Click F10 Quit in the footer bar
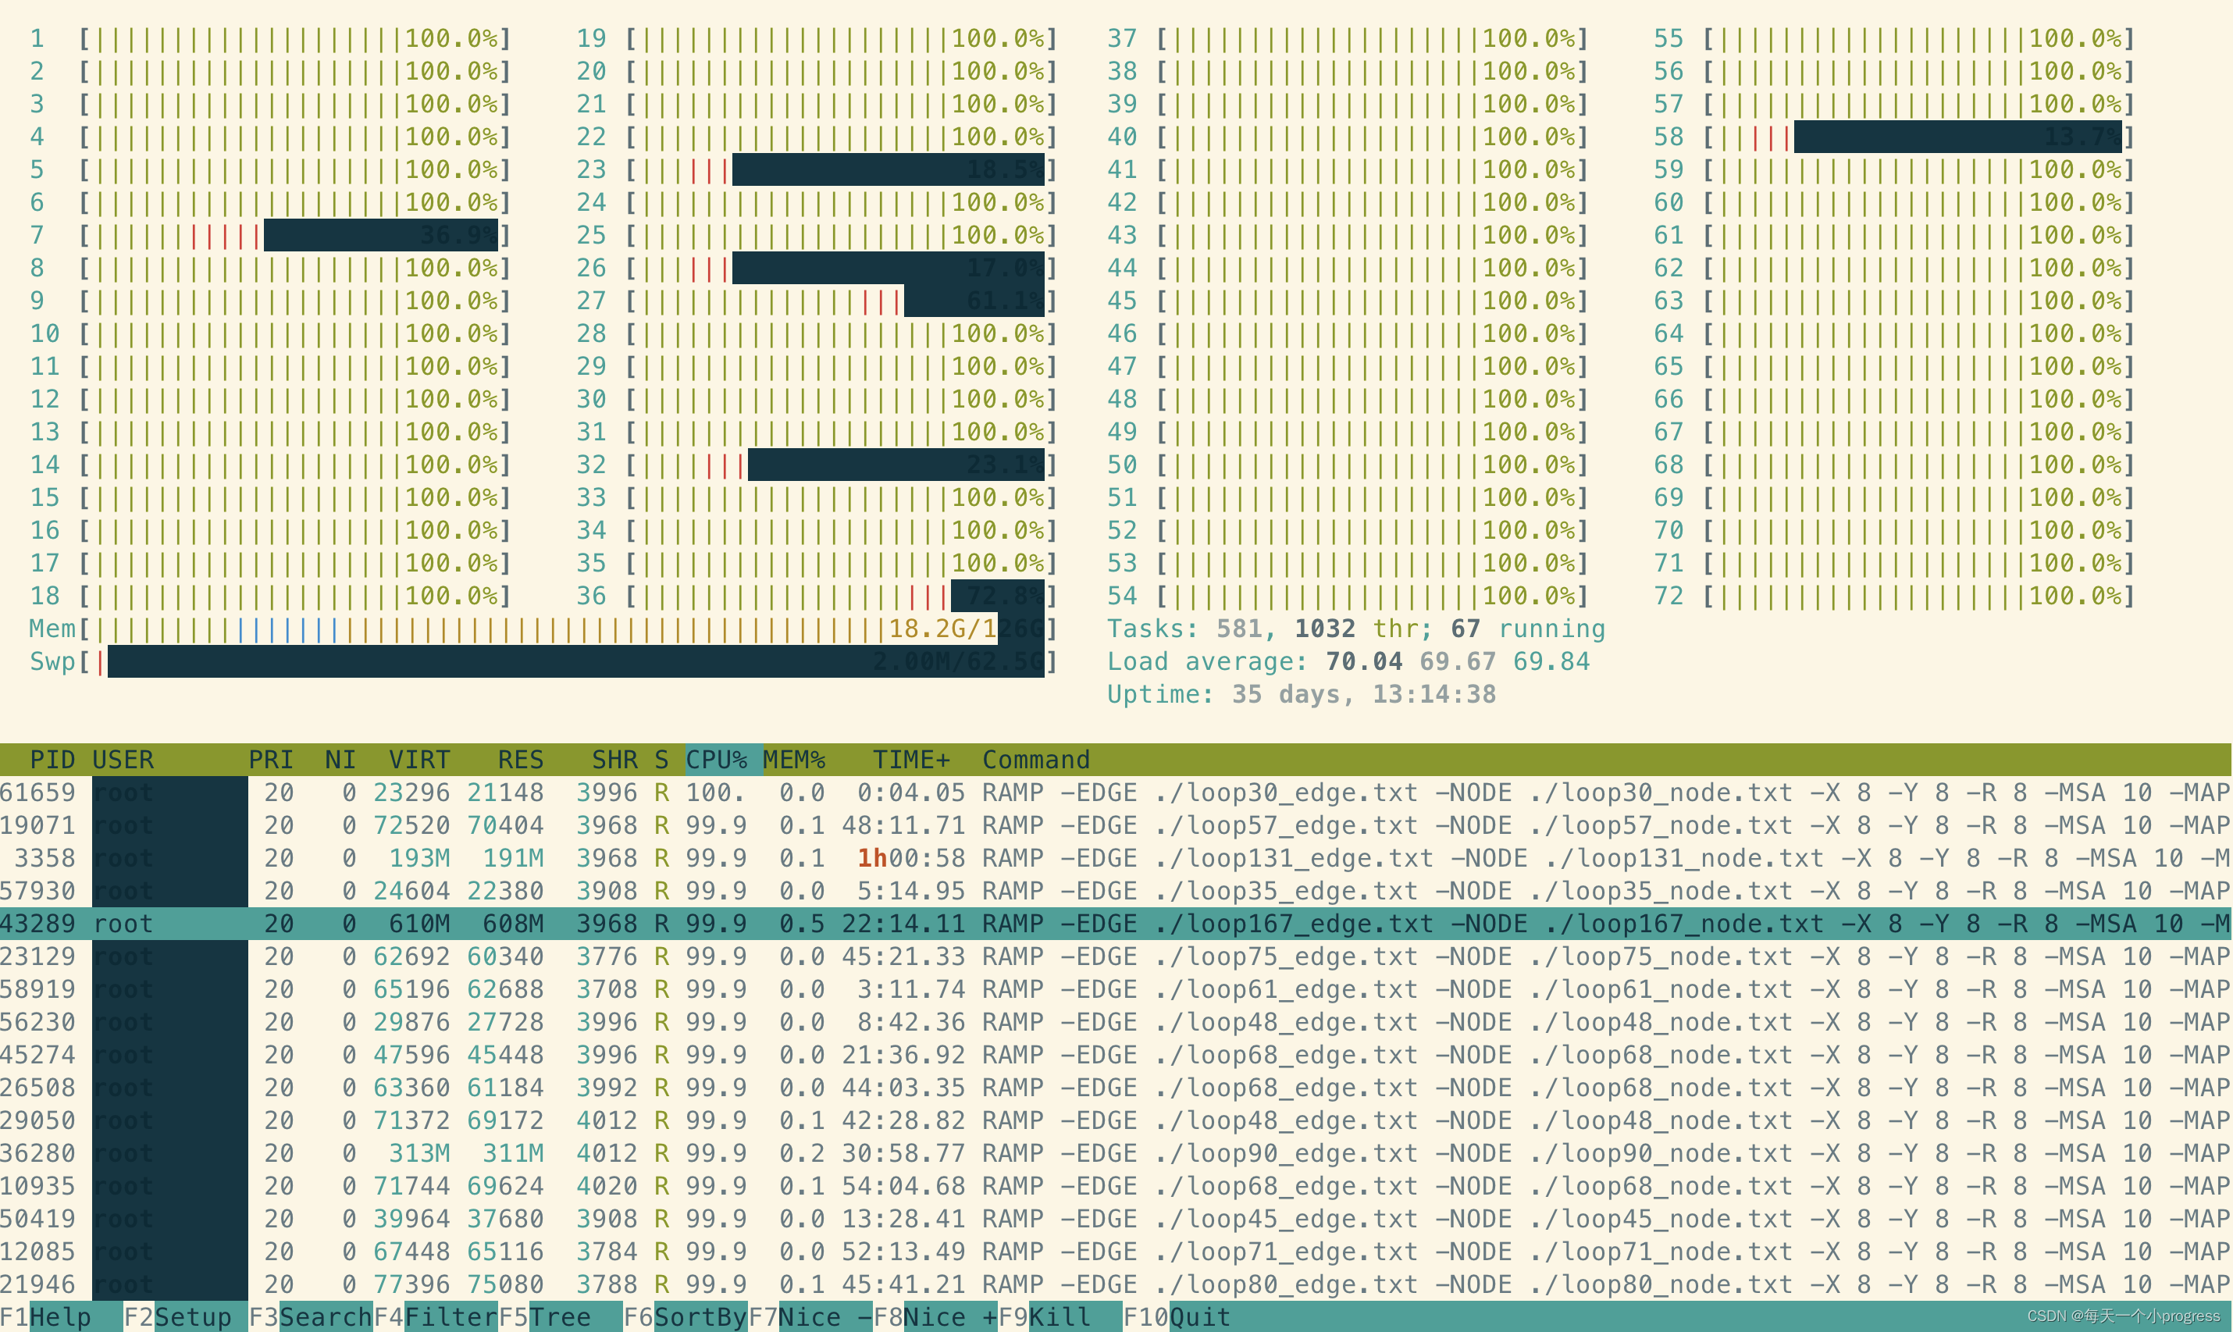The image size is (2233, 1332). (x=1177, y=1316)
